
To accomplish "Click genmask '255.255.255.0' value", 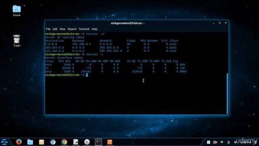I will (x=110, y=51).
